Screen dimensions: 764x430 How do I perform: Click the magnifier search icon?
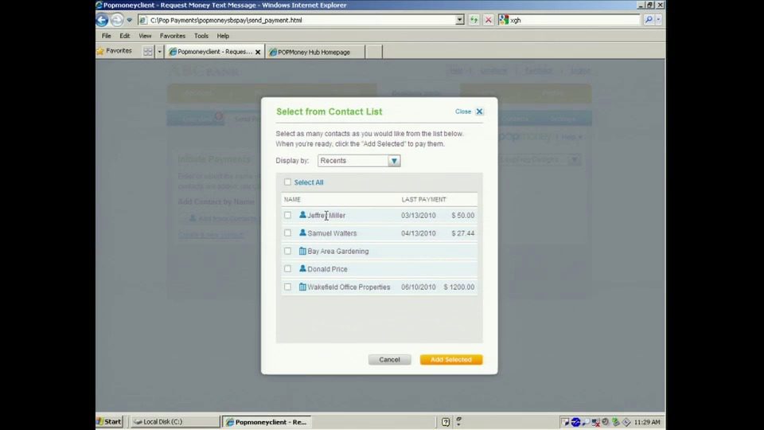[649, 20]
